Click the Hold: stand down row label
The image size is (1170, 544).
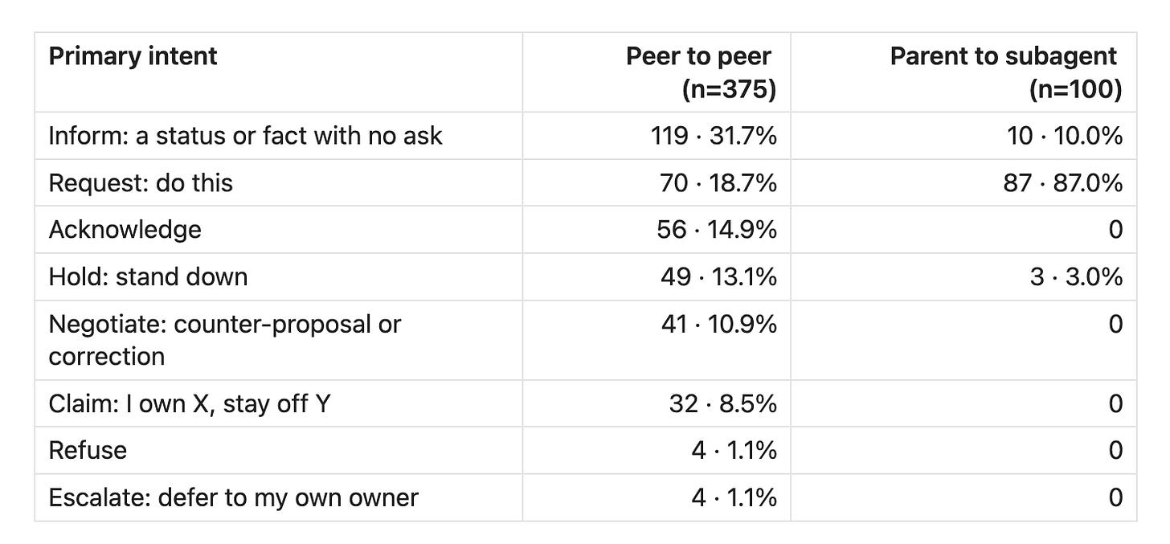point(148,277)
